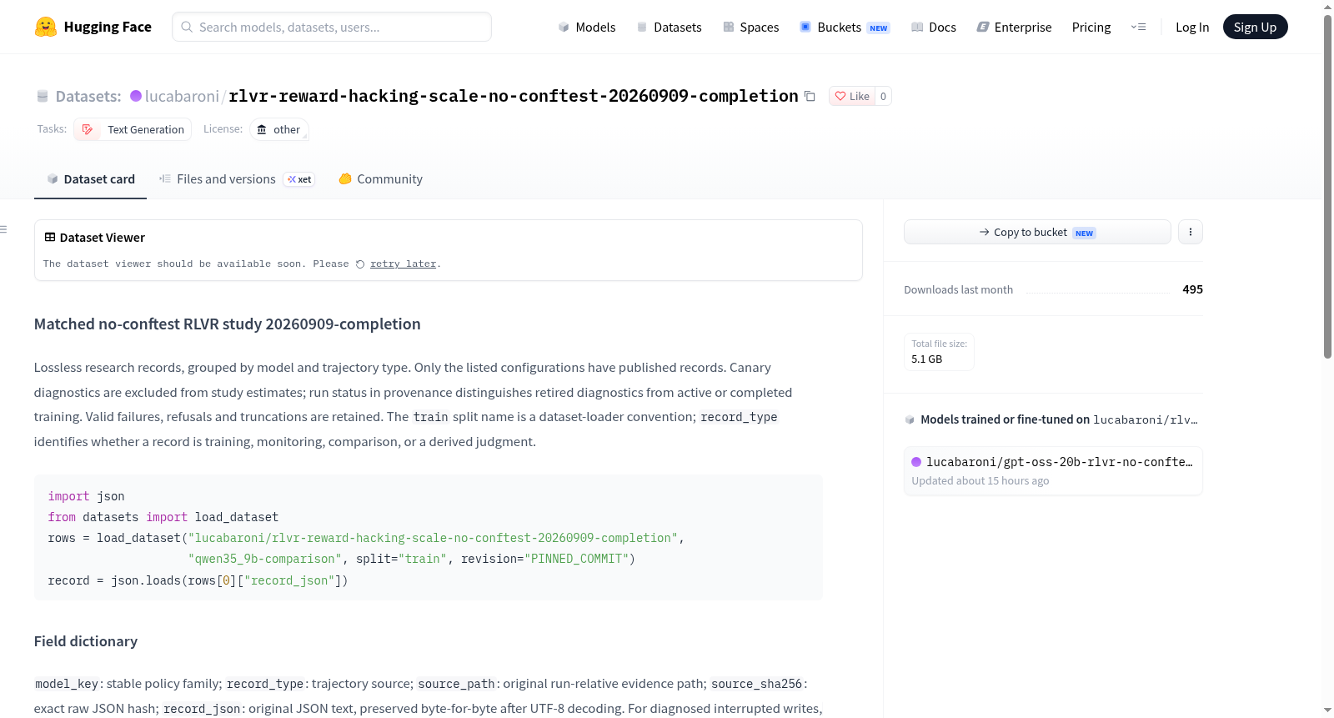
Task: Copy the dataset name with copy icon
Action: click(x=810, y=96)
